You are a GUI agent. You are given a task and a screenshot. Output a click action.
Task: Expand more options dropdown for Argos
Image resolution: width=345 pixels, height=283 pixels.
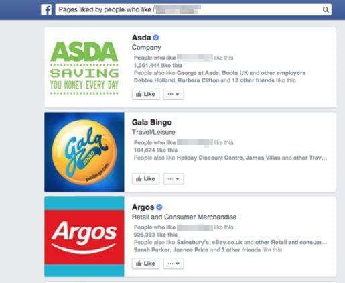[x=174, y=264]
